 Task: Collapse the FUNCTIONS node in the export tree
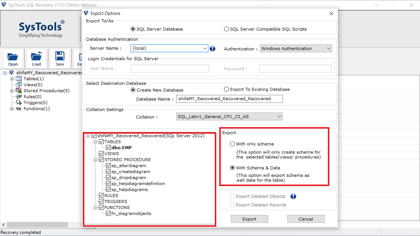pos(95,207)
